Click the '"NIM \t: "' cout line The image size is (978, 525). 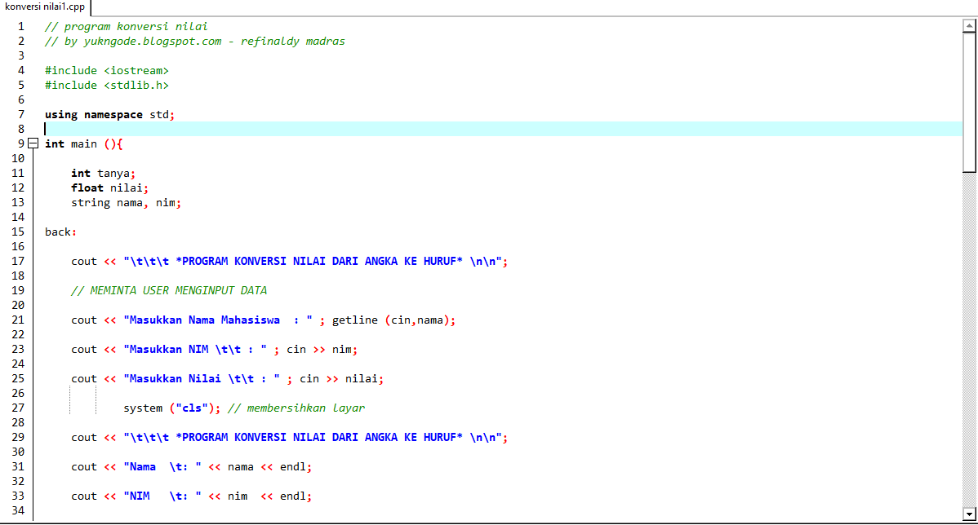pyautogui.click(x=192, y=496)
